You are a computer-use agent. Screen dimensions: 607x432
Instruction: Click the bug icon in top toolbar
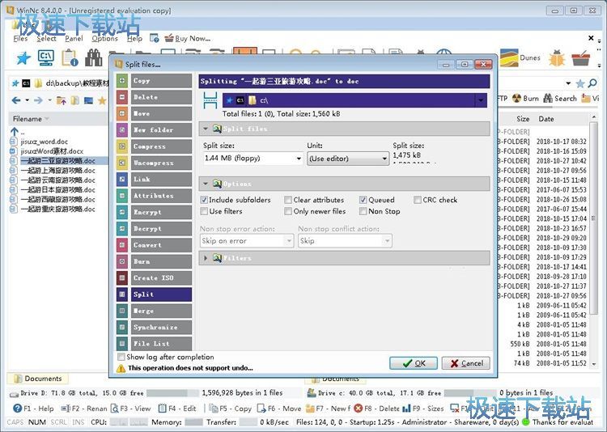557,58
